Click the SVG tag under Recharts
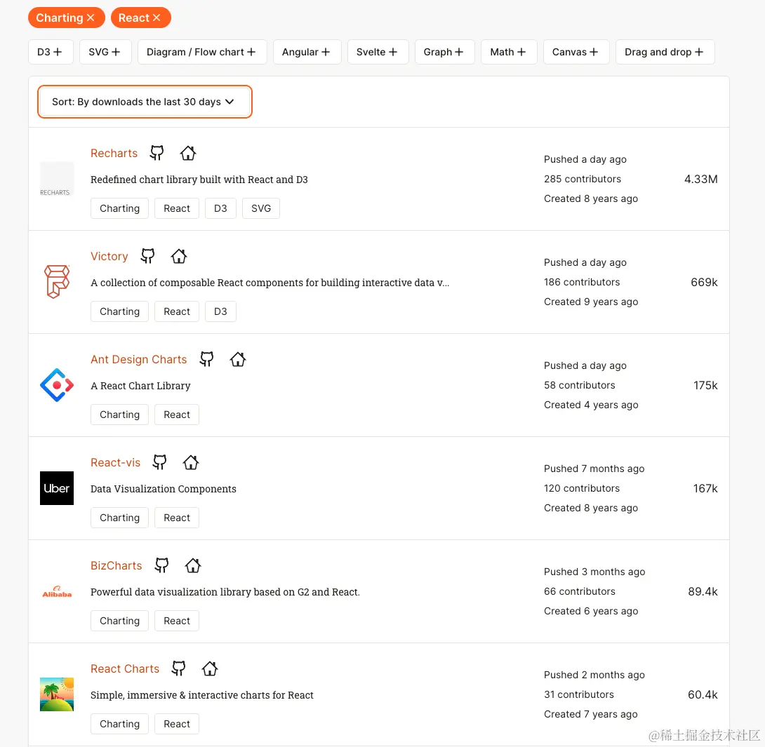The image size is (765, 747). pos(261,208)
